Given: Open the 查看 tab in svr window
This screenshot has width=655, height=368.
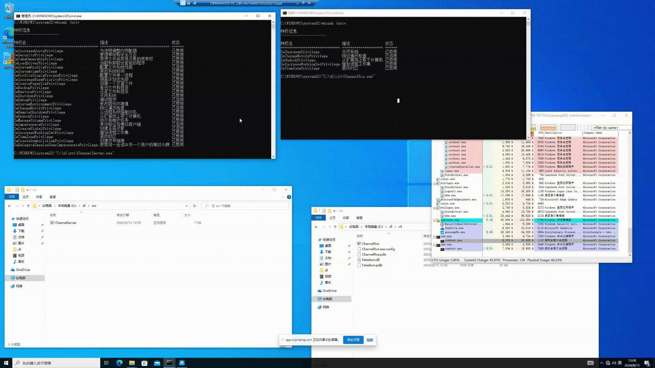Looking at the screenshot, I should 53,197.
